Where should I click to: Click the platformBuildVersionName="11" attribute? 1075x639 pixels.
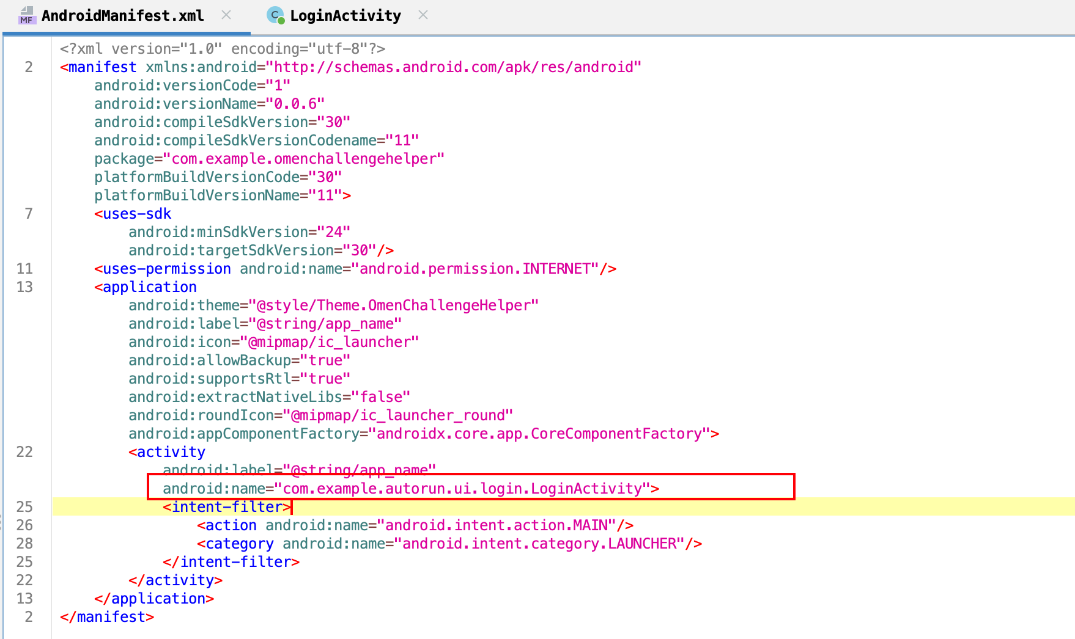pyautogui.click(x=223, y=195)
